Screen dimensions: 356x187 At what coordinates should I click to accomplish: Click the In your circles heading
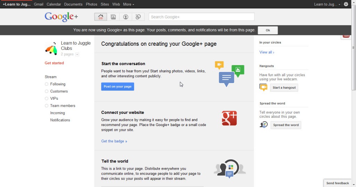(x=270, y=43)
